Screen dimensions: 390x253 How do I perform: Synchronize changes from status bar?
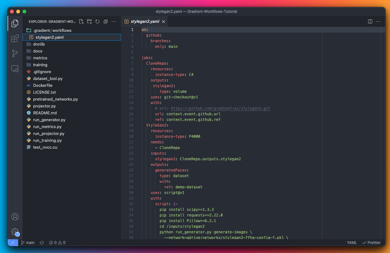pyautogui.click(x=42, y=242)
